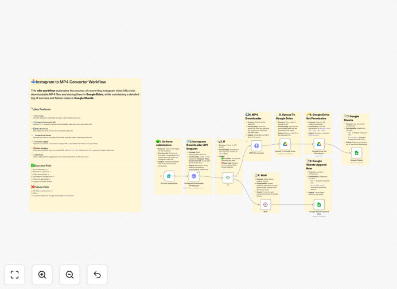Click the '7. Google Sheets' note heading
Screen dimensions: 397x289
pyautogui.click(x=352, y=118)
